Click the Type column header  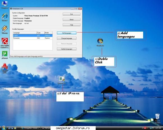point(41,33)
